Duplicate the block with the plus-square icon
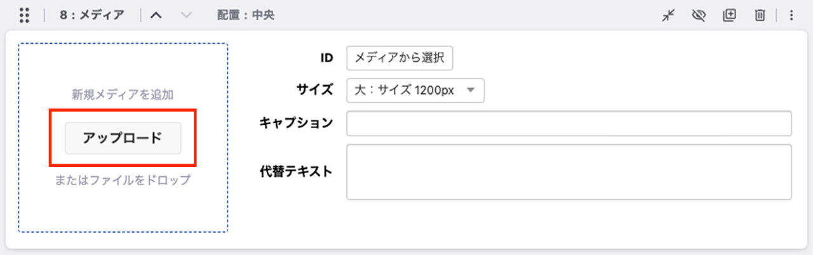 click(729, 16)
